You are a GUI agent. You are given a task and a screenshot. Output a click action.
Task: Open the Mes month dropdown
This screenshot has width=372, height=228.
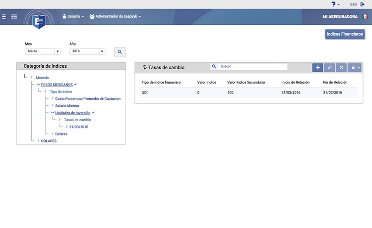click(43, 51)
